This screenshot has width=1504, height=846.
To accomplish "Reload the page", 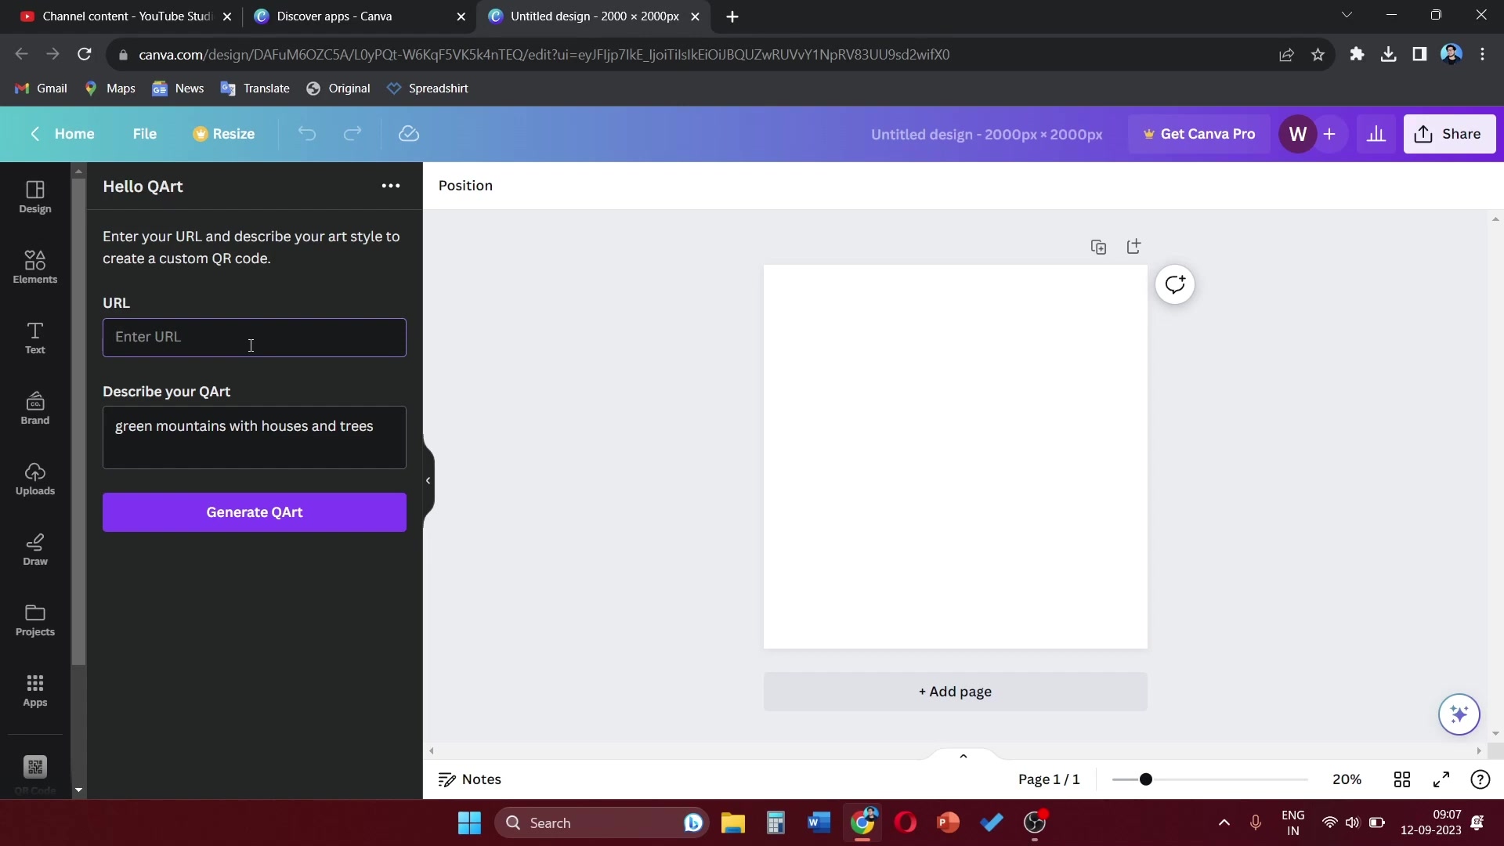I will click(x=85, y=54).
